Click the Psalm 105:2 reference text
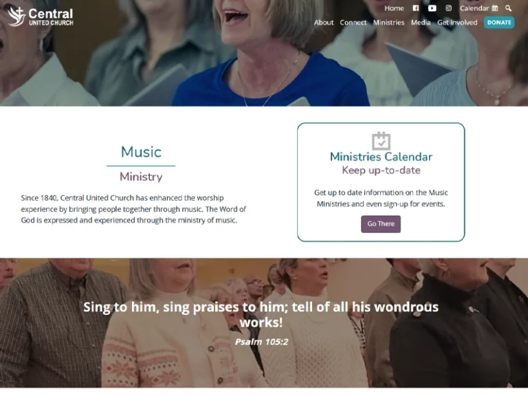This screenshot has height=396, width=528. pyautogui.click(x=261, y=342)
